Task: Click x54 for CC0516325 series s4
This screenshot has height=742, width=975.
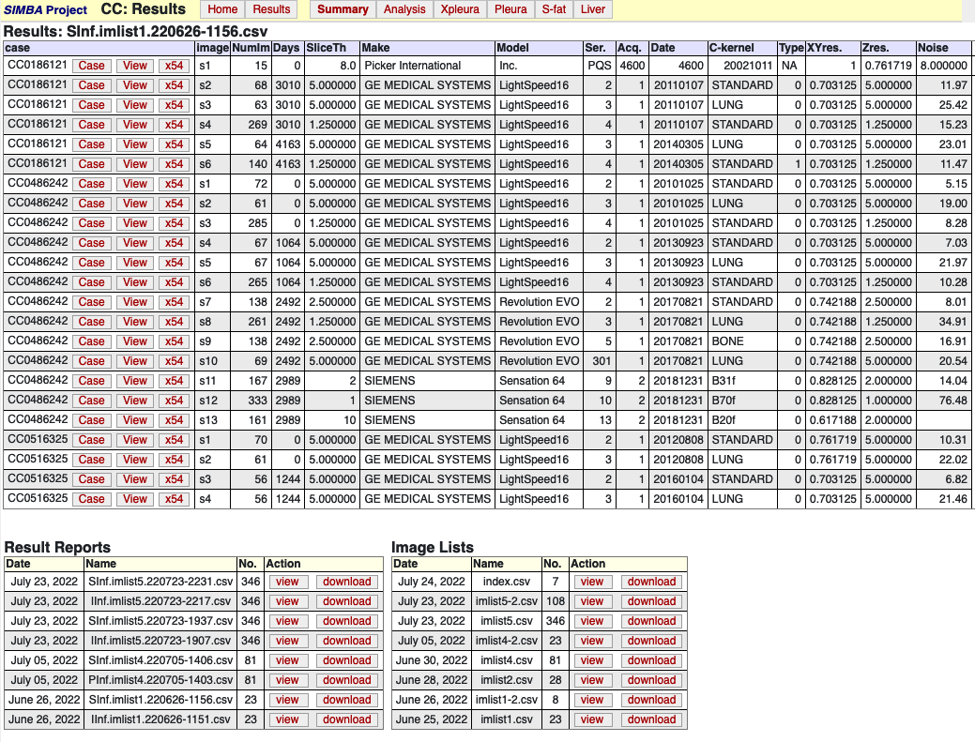Action: coord(174,499)
